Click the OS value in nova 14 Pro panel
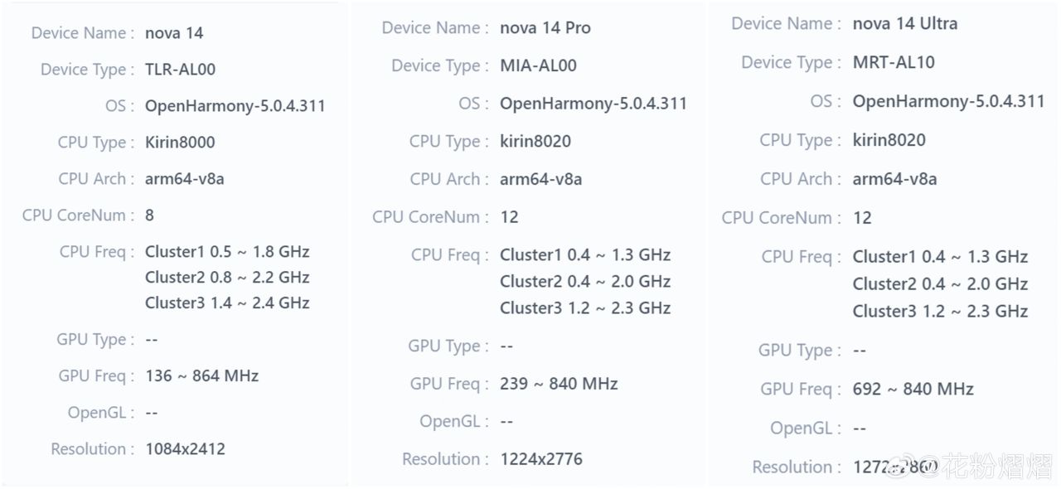The width and height of the screenshot is (1061, 489). point(593,104)
